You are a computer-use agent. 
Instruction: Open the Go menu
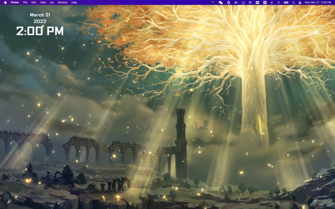tap(52, 3)
